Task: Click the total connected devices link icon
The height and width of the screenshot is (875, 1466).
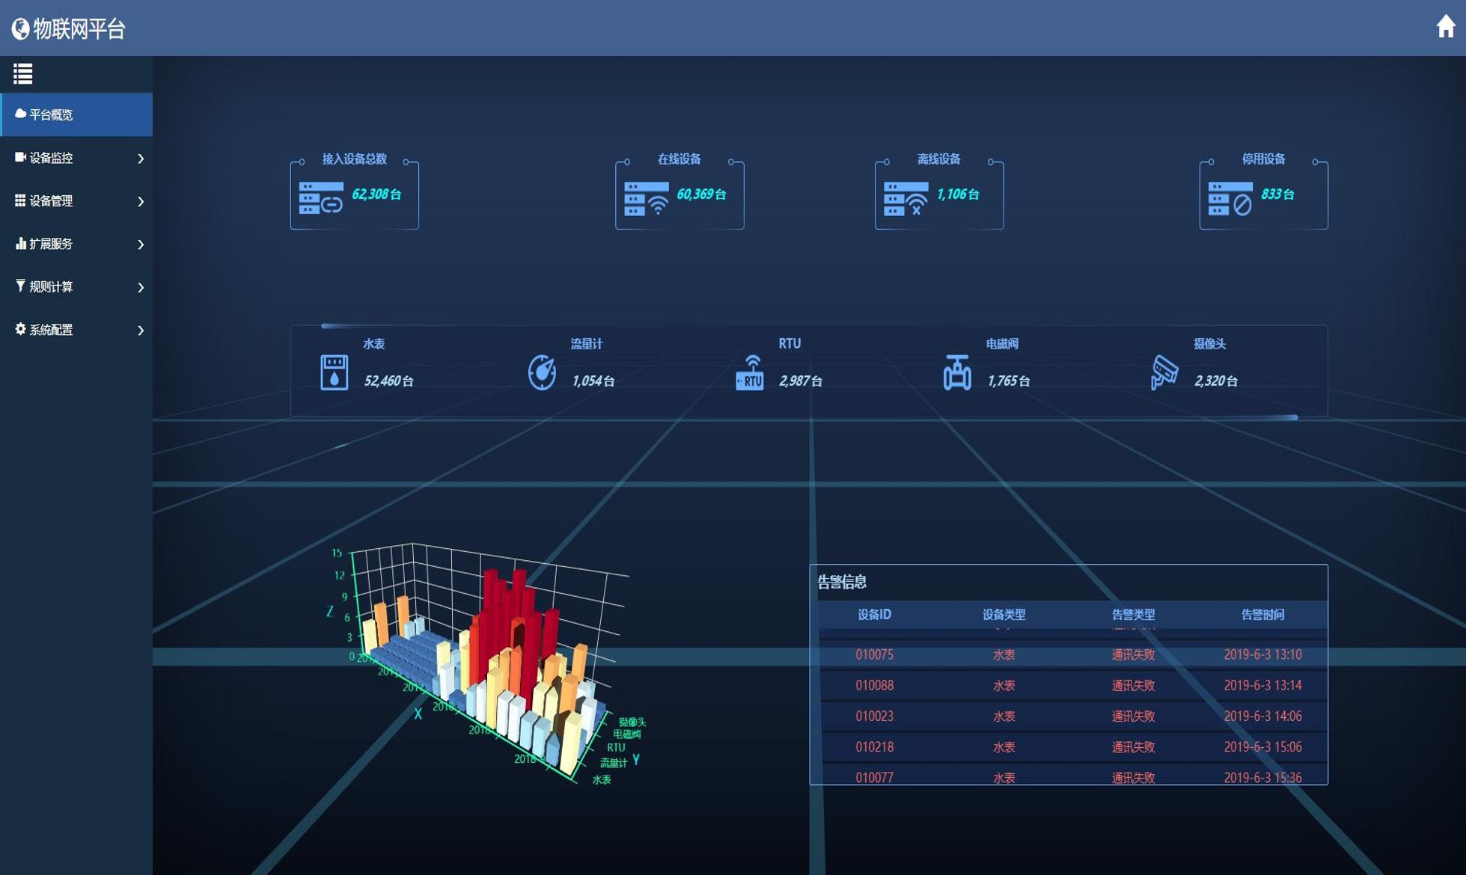Action: (321, 198)
